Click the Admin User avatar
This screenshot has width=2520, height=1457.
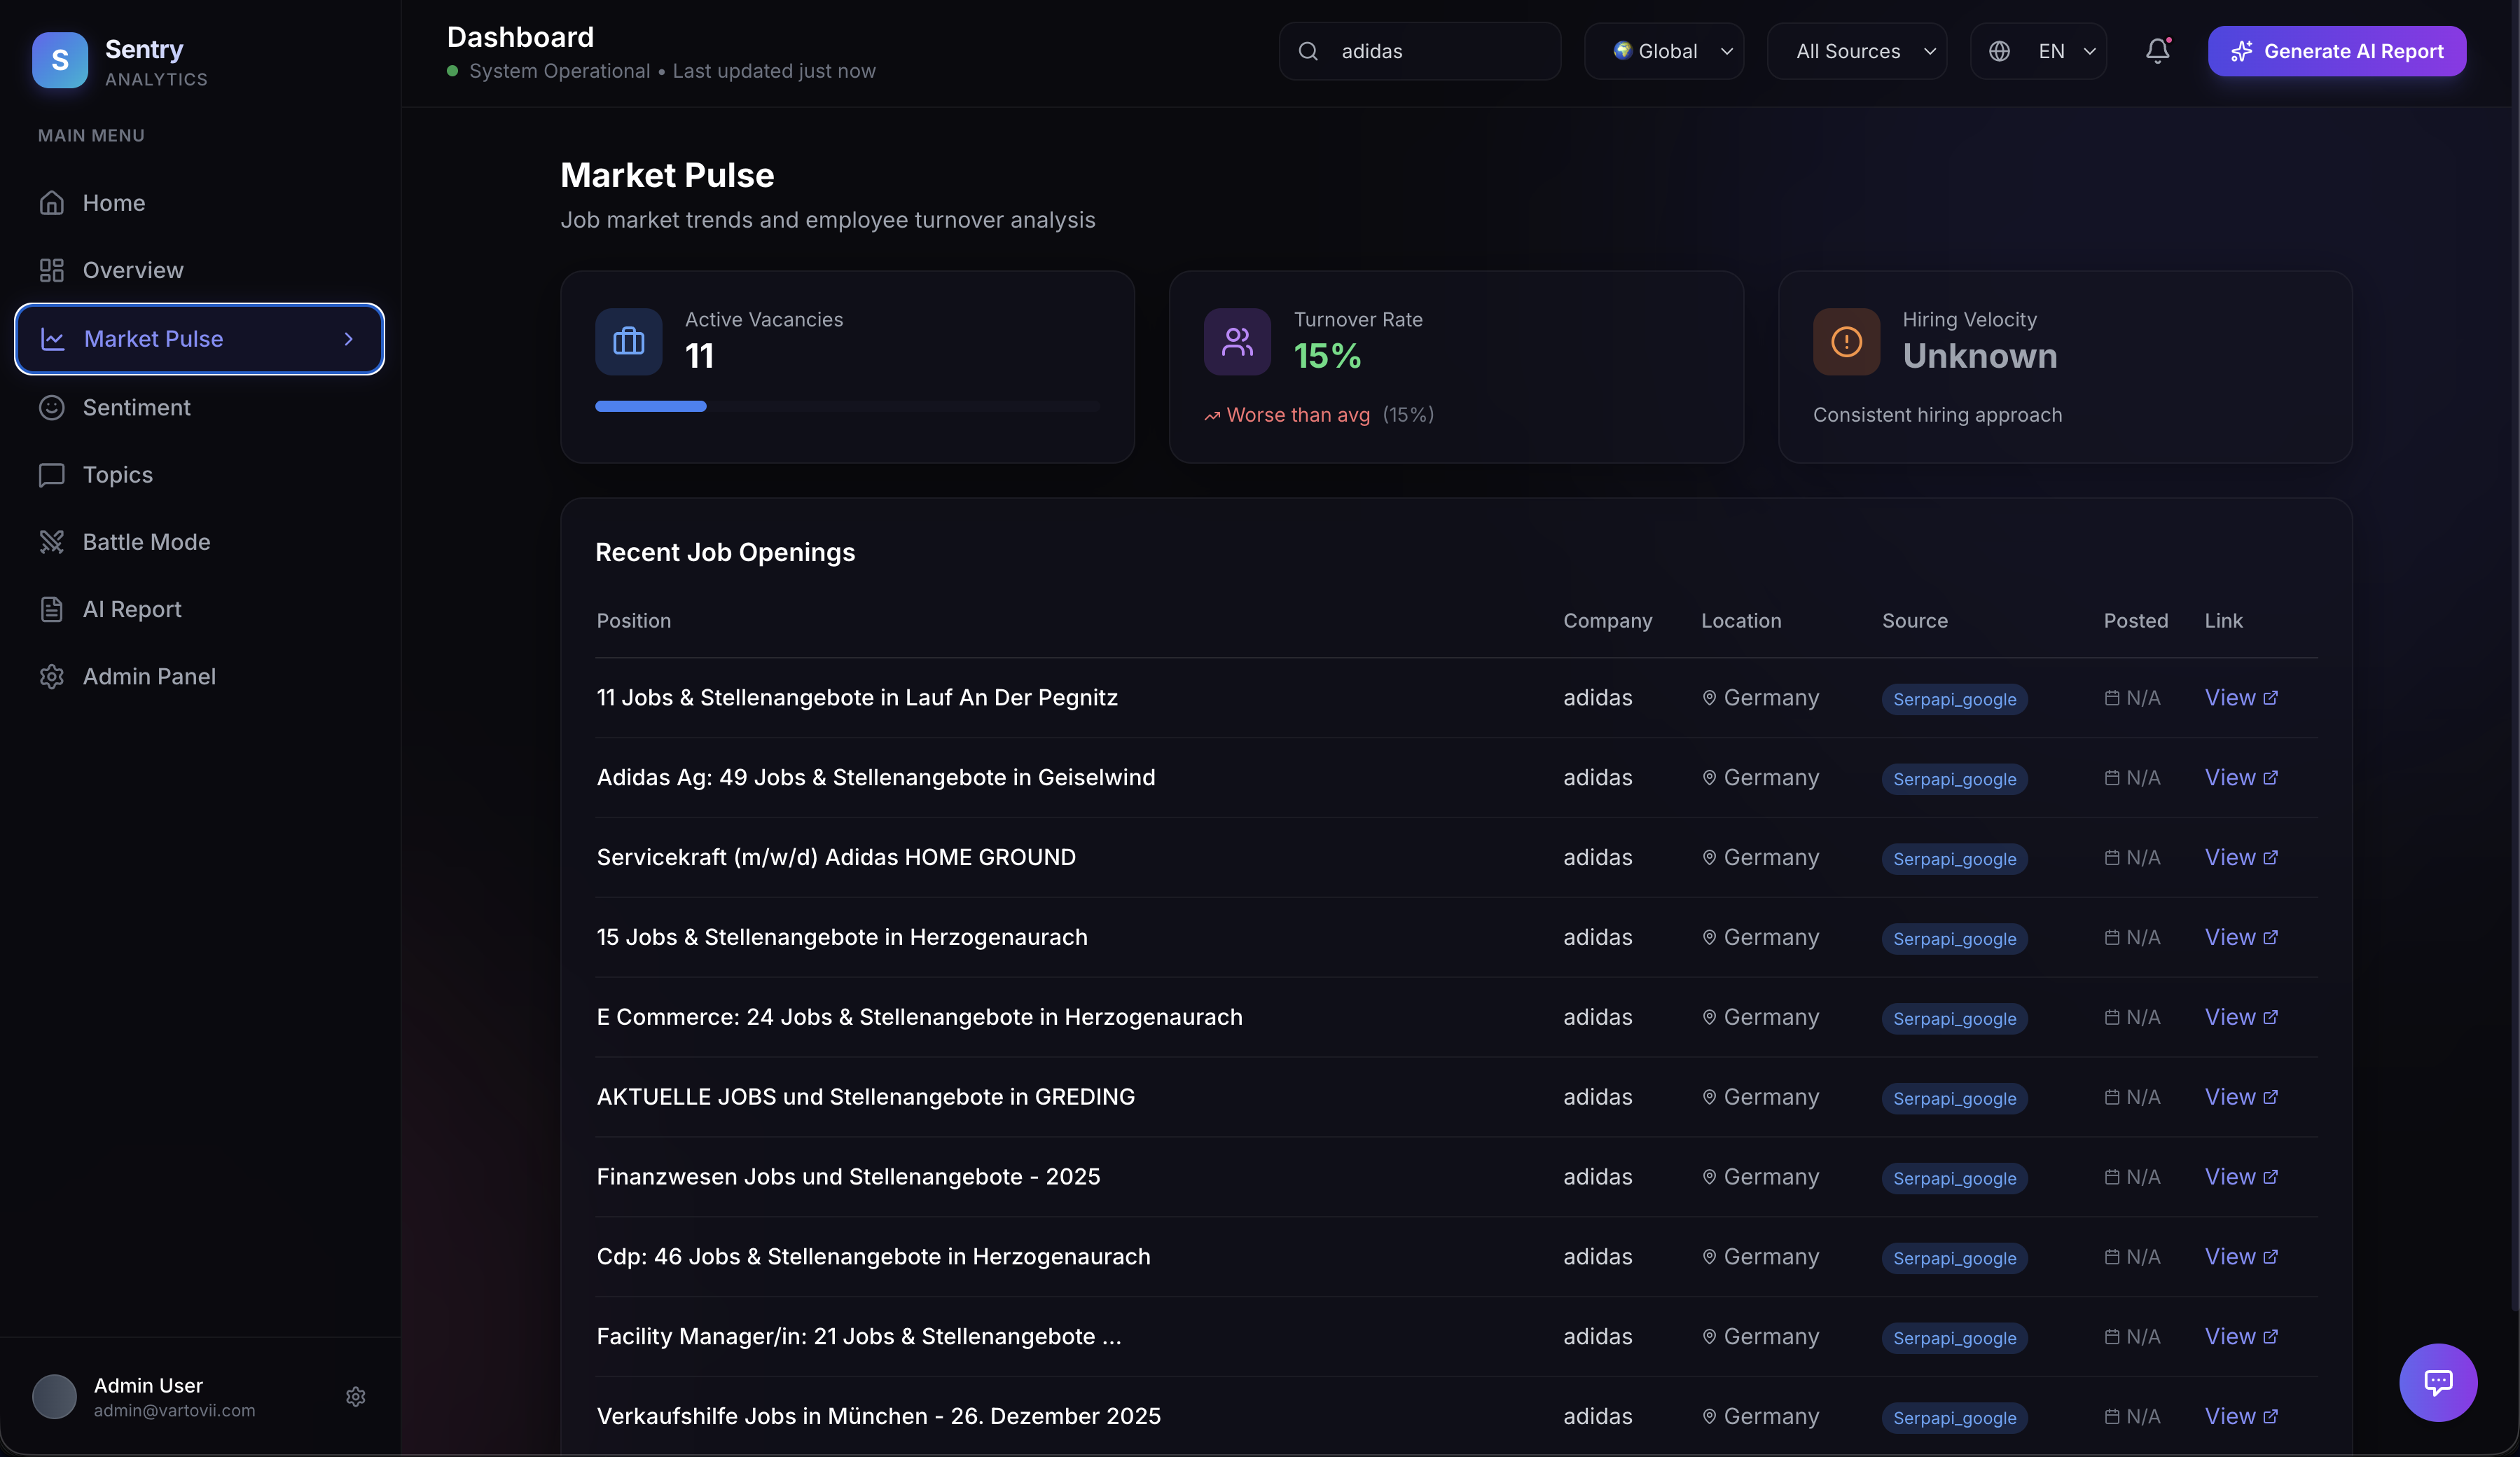[54, 1397]
